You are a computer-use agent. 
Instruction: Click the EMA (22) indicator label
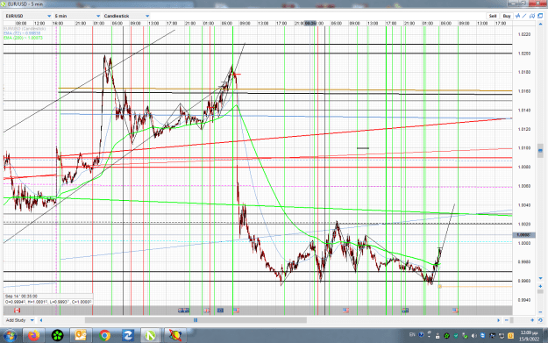[22, 33]
